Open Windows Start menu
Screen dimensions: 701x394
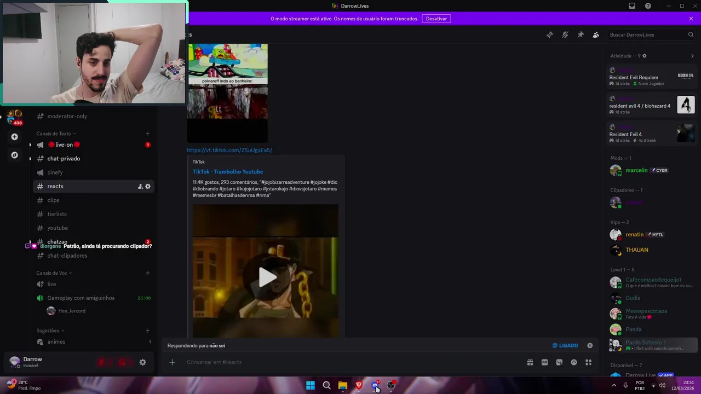click(311, 385)
